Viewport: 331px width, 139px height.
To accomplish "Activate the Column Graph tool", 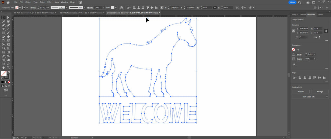I will pyautogui.click(x=8, y=60).
